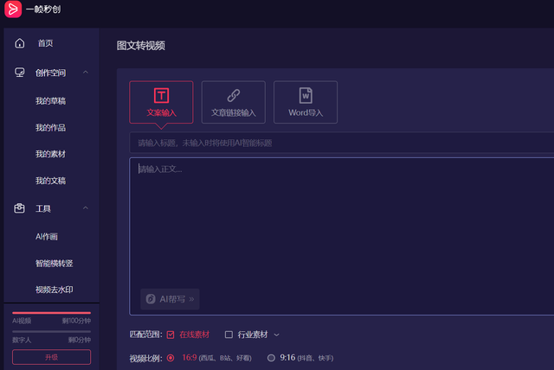Open the 首页 home page

click(x=45, y=43)
